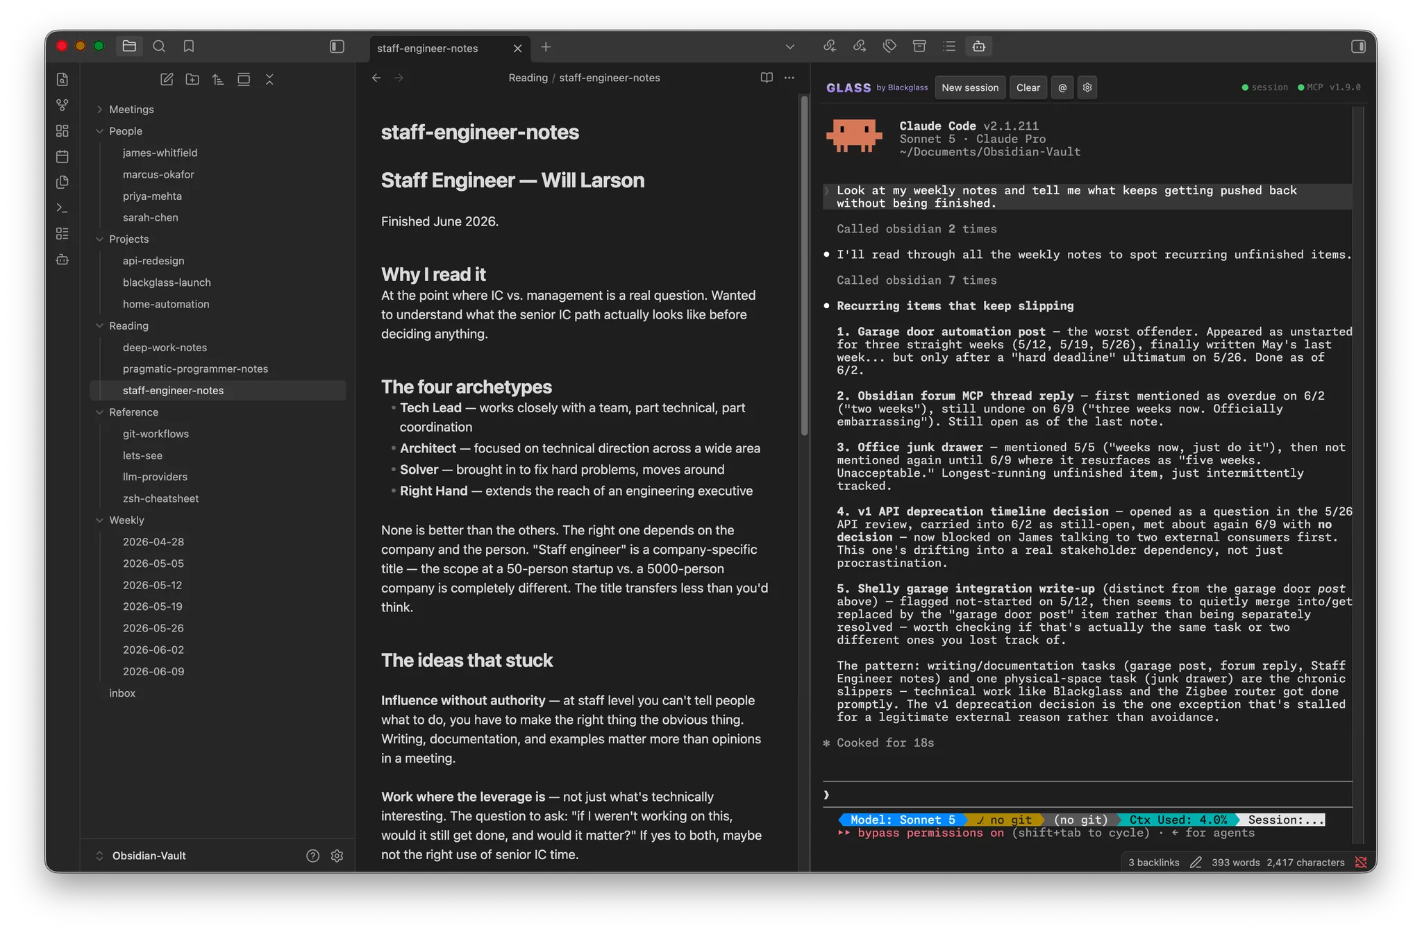Image resolution: width=1422 pixels, height=932 pixels.
Task: Expand the Meetings folder
Action: click(x=131, y=109)
